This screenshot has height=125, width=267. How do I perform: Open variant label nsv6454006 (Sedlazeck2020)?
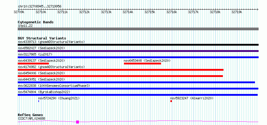tap(41, 73)
